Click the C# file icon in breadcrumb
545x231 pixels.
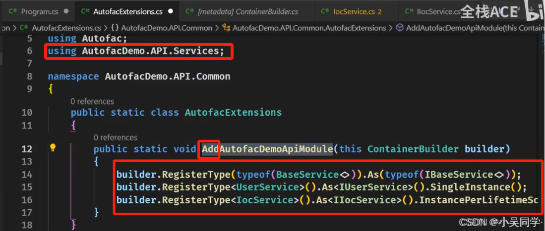(x=24, y=28)
